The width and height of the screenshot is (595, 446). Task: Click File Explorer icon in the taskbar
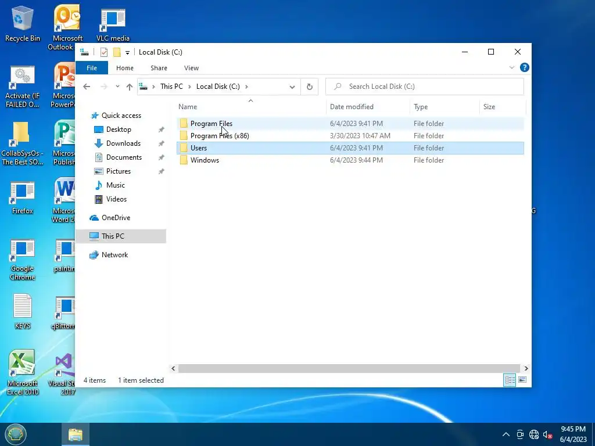pyautogui.click(x=76, y=434)
